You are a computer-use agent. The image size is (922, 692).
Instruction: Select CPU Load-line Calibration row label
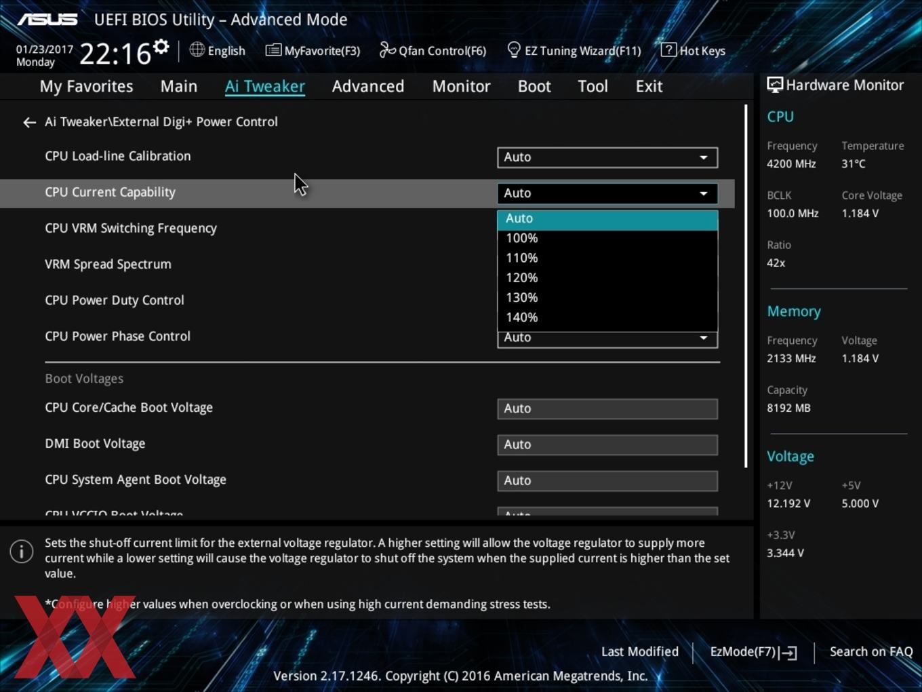[118, 156]
